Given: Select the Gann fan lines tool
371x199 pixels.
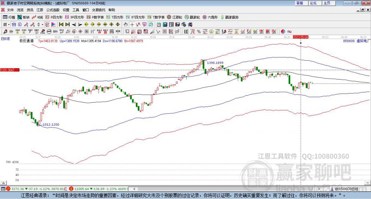Looking at the screenshot, I should tap(133, 31).
